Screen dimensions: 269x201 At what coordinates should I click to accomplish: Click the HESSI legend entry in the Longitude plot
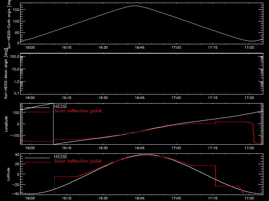(x=60, y=106)
